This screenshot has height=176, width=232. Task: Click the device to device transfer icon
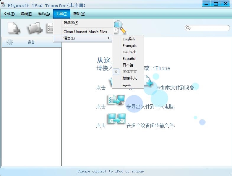[x=117, y=119]
